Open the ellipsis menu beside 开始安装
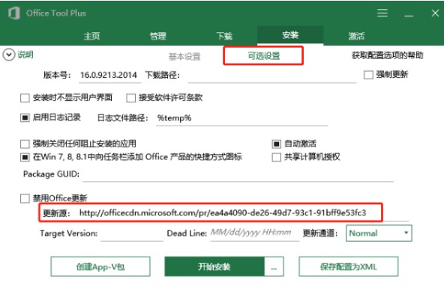 tap(274, 266)
